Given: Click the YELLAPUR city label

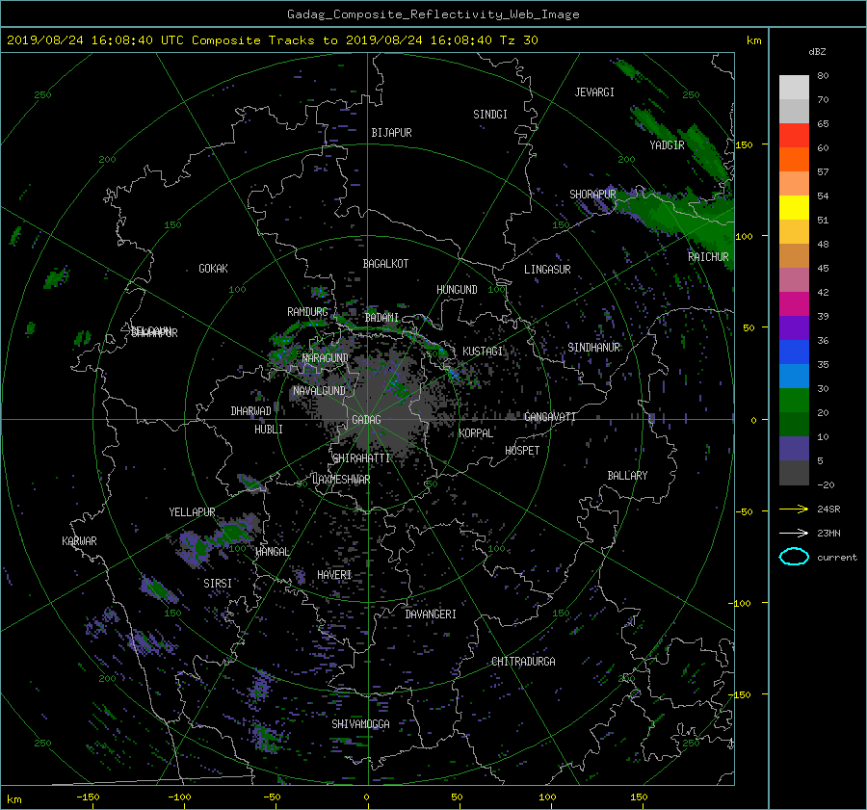Looking at the screenshot, I should (192, 512).
